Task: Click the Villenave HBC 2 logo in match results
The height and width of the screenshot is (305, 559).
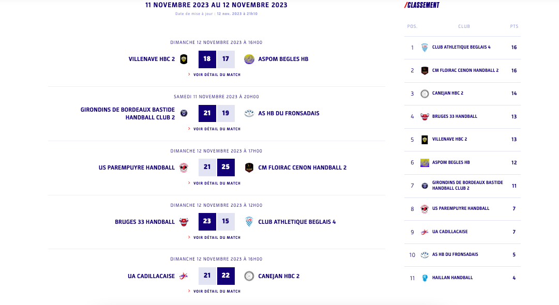Action: 184,59
